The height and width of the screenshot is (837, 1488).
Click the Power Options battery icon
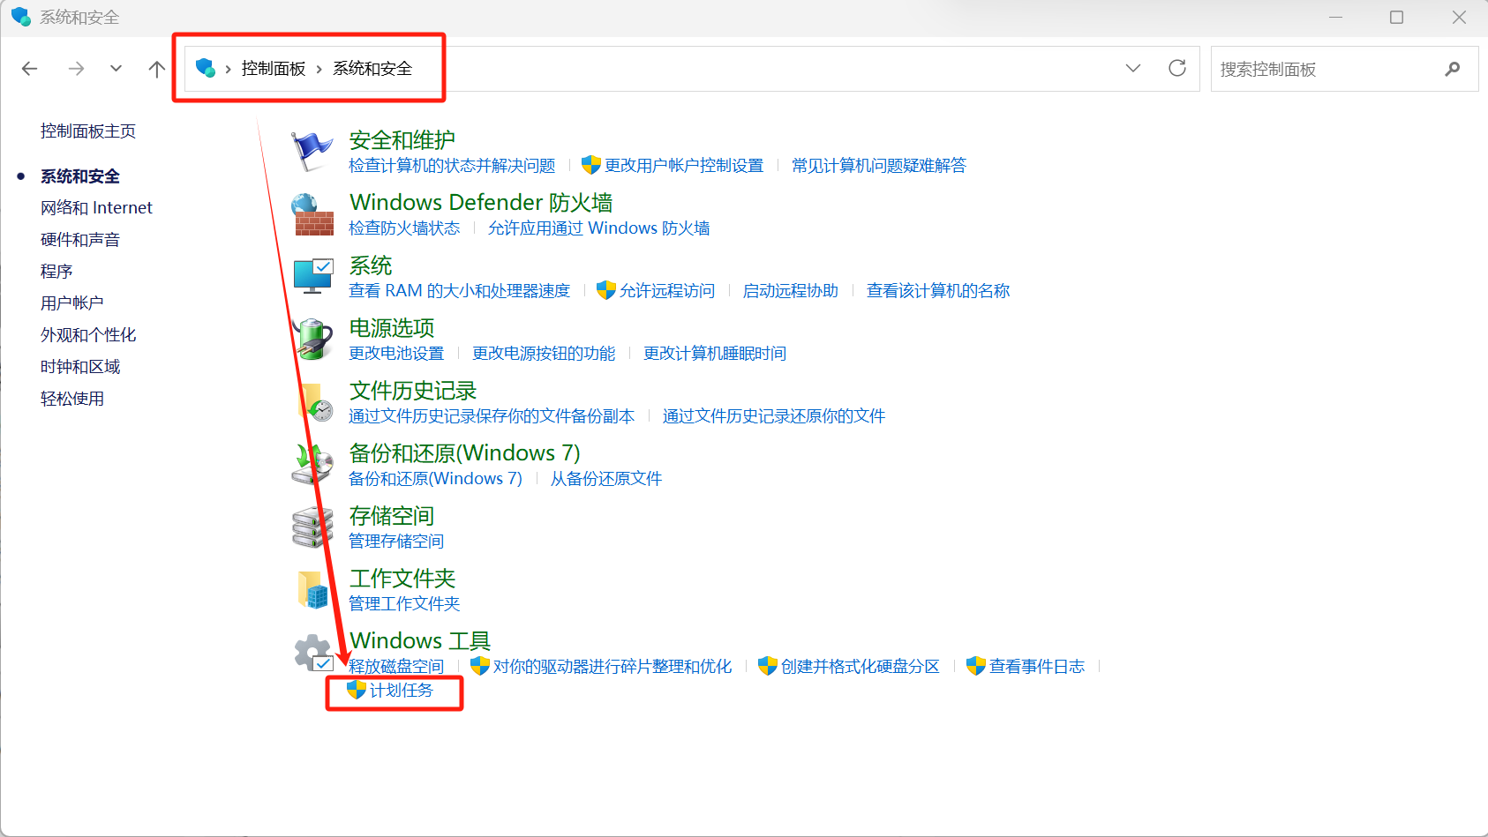tap(312, 340)
